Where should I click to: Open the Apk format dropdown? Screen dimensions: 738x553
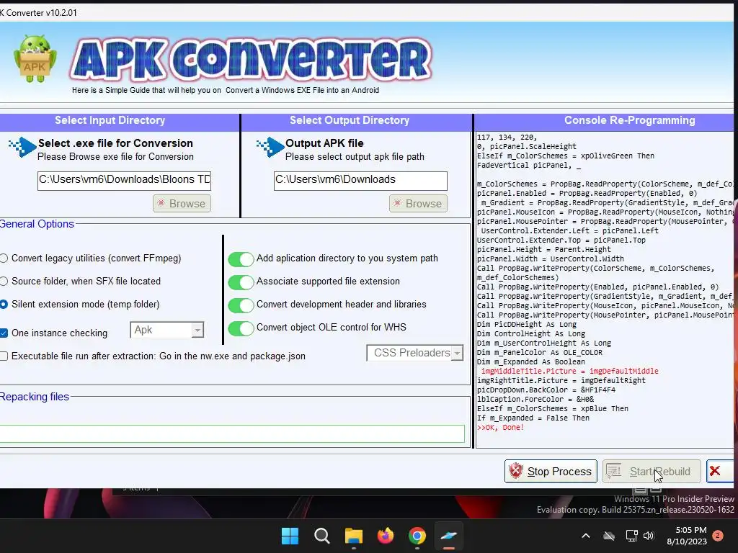coord(166,330)
